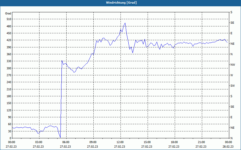Click the 27.02.23 date under 12:00
Image resolution: width=241 pixels, height=150 pixels.
click(x=119, y=147)
